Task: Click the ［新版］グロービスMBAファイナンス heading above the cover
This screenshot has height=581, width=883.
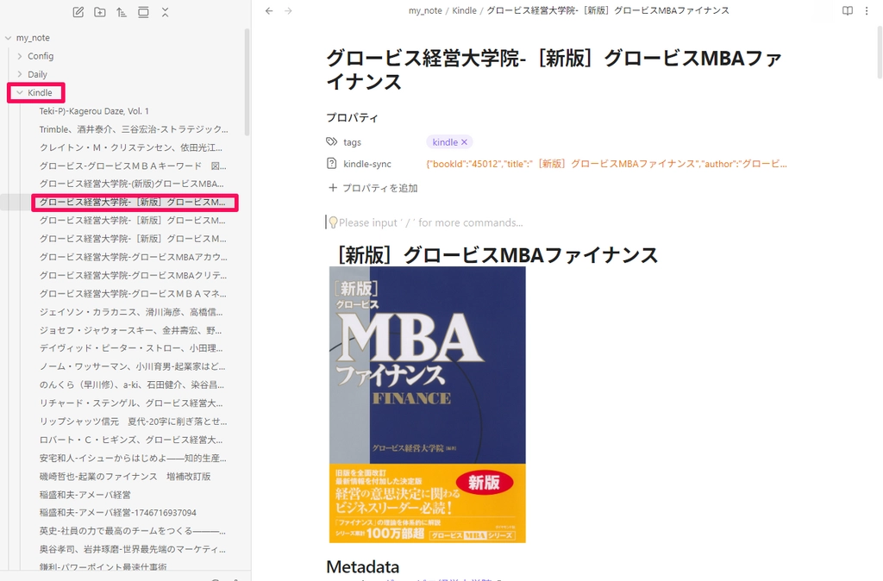Action: (498, 255)
